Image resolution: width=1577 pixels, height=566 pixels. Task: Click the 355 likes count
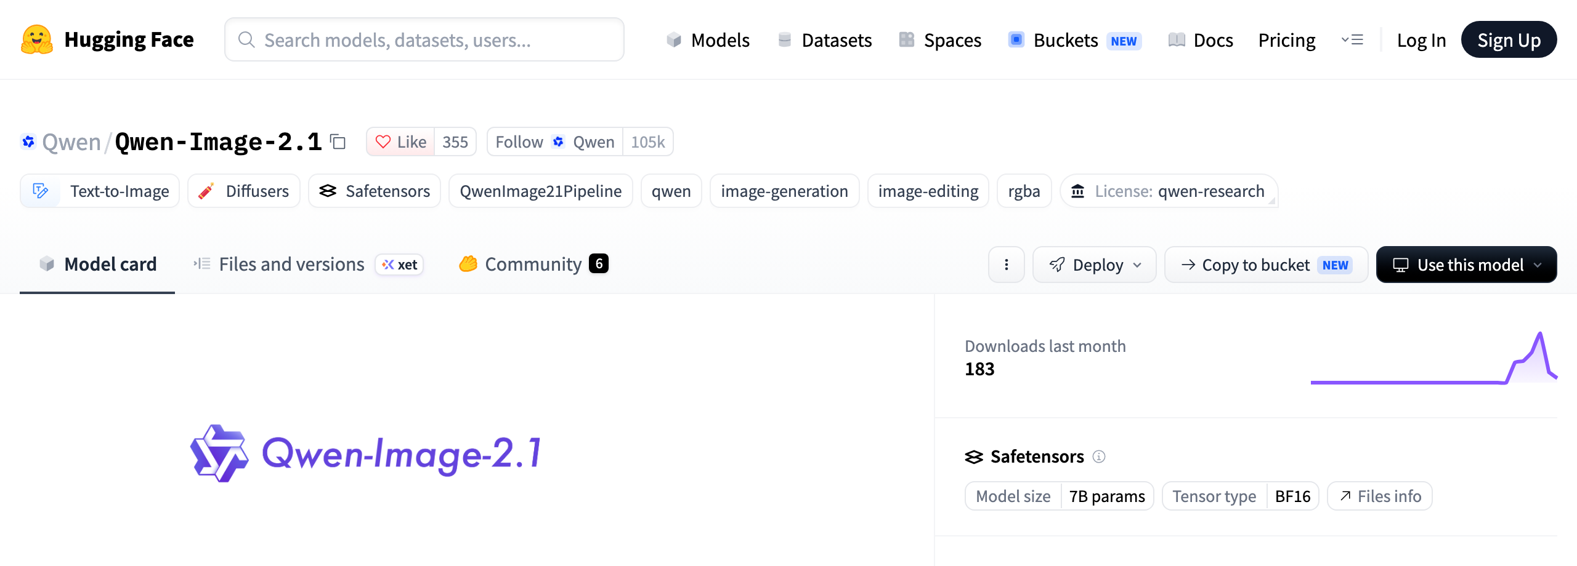(455, 142)
